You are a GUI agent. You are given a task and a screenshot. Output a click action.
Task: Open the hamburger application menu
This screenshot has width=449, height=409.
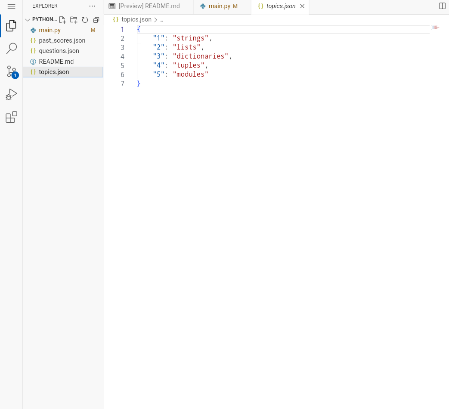(12, 6)
